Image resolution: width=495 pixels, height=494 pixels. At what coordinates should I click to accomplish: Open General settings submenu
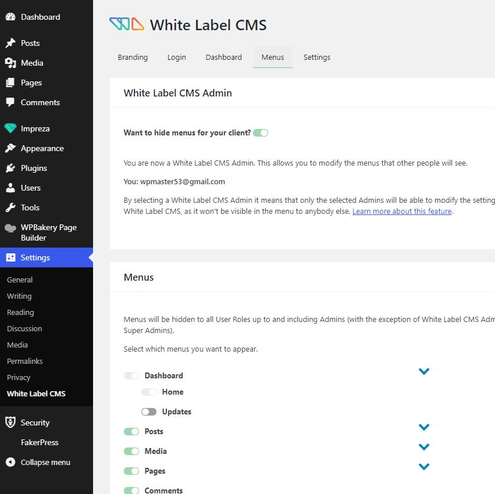pos(20,280)
